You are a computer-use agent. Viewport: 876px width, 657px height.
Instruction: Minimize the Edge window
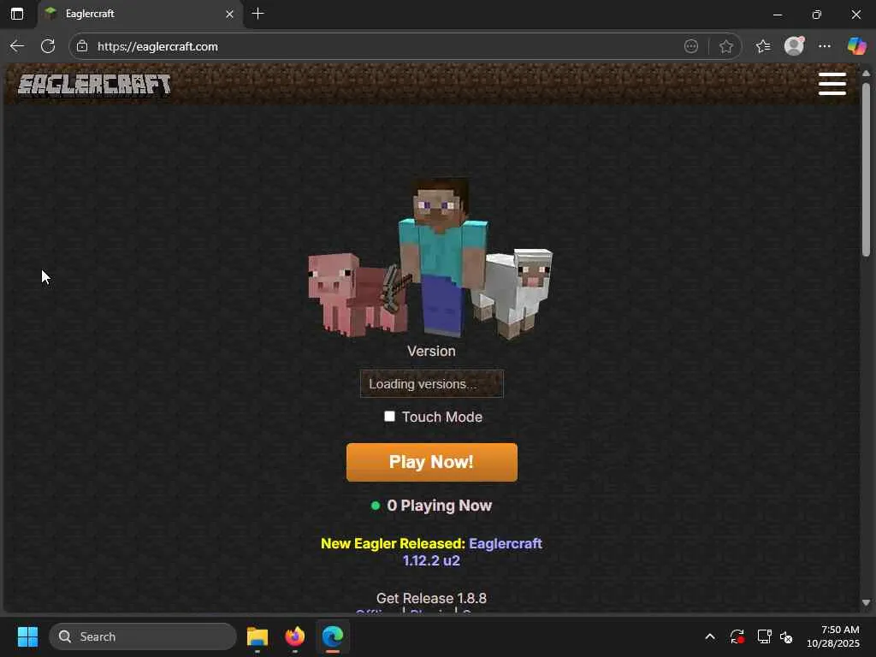pyautogui.click(x=777, y=15)
